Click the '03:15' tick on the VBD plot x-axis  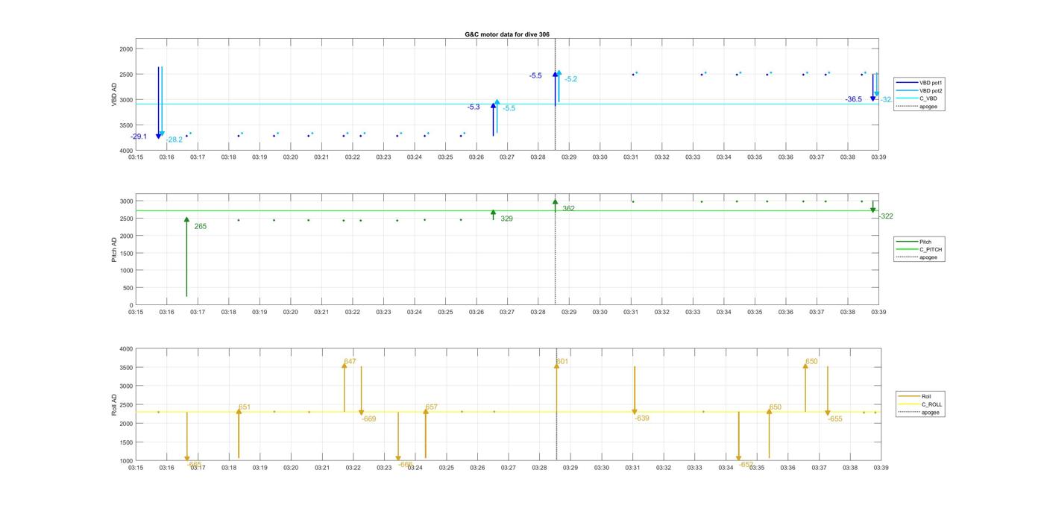click(x=136, y=157)
